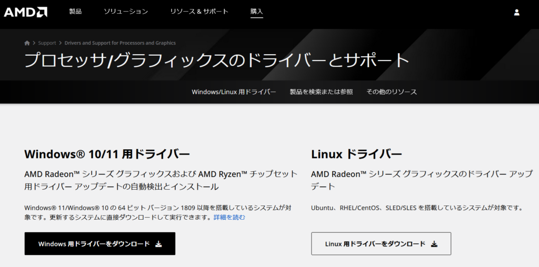Click Linux 用ドライバーをダウンロード button
This screenshot has height=267, width=539.
coord(381,244)
